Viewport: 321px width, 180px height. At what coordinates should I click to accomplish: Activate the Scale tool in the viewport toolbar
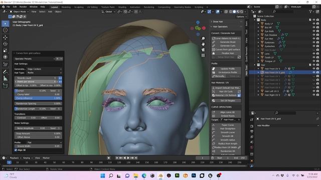pyautogui.click(x=6, y=50)
